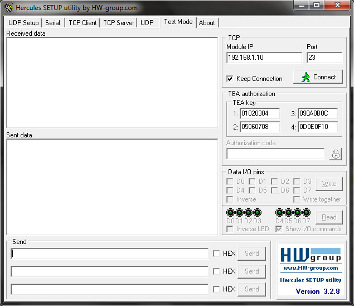Click the Read button

pyautogui.click(x=329, y=217)
